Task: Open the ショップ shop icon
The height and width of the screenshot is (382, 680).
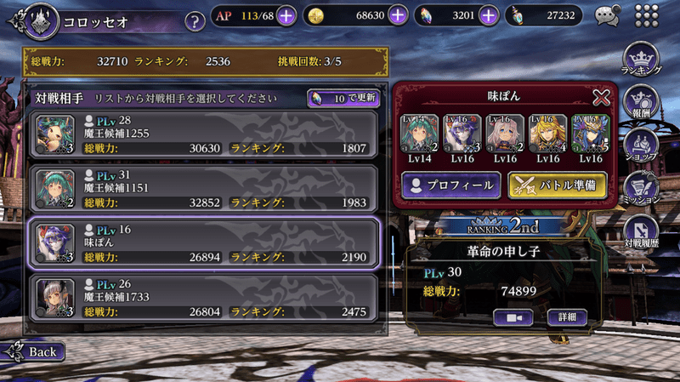Action: click(641, 145)
